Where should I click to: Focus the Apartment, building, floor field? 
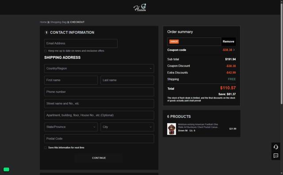(99, 115)
